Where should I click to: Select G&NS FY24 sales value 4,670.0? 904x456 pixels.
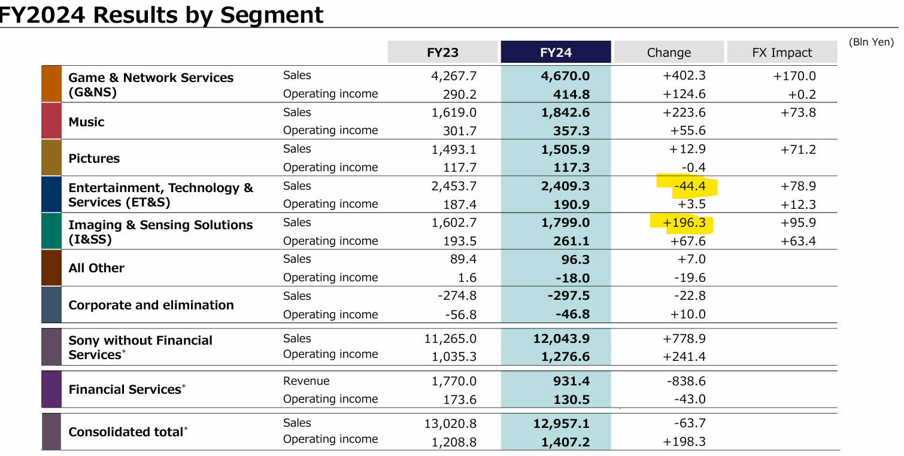click(x=565, y=76)
